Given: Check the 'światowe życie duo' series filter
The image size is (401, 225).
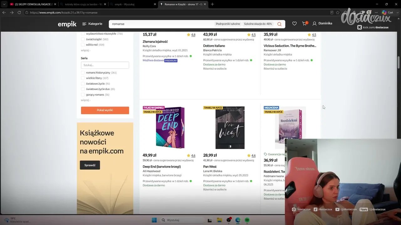Looking at the screenshot, I should pyautogui.click(x=83, y=89).
